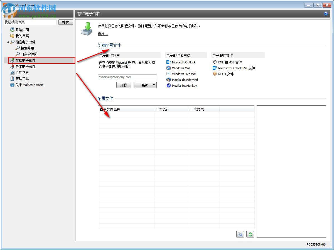The image size is (334, 250).
Task: Select 存档电子邮件 in sidebar
Action: click(x=26, y=60)
